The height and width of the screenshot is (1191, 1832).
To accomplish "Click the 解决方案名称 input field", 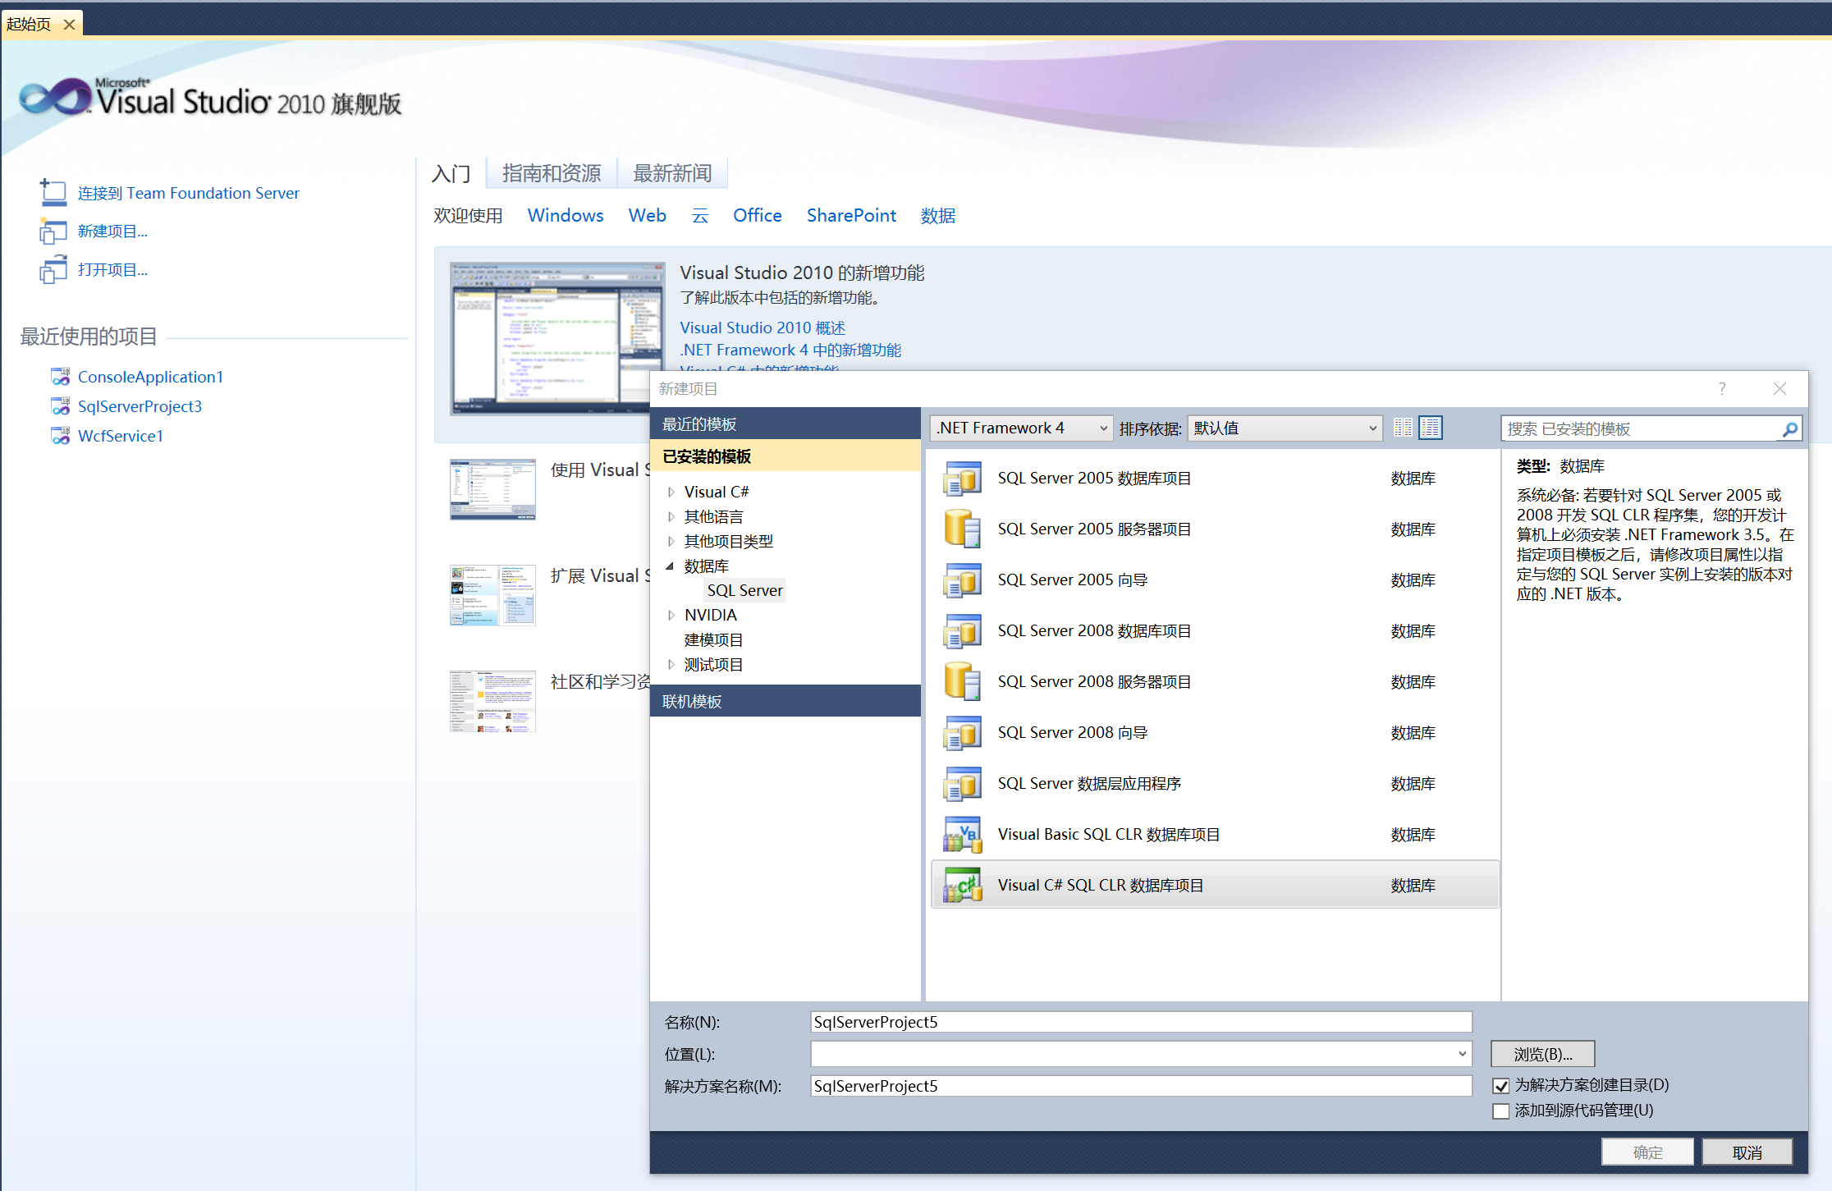I will click(1141, 1086).
